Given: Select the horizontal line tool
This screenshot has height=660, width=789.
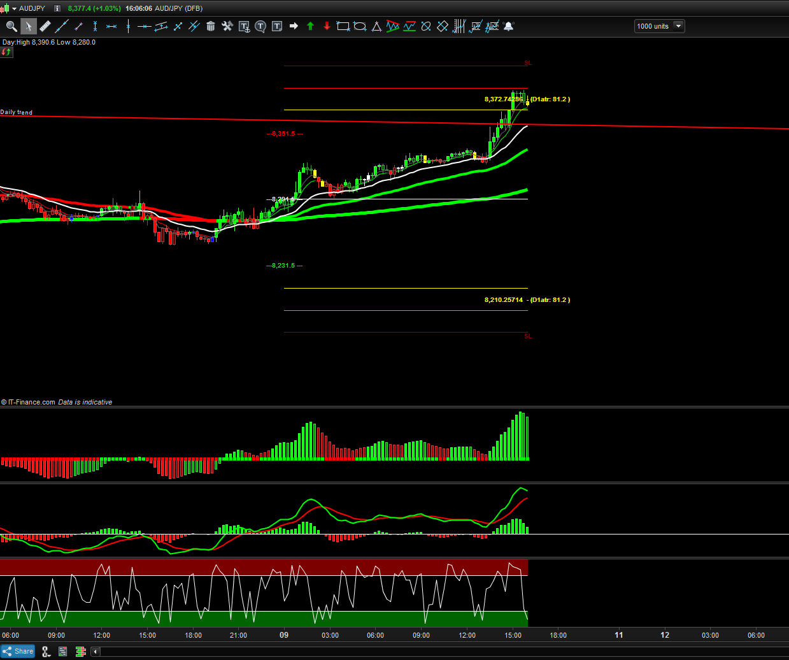Looking at the screenshot, I should pos(145,26).
